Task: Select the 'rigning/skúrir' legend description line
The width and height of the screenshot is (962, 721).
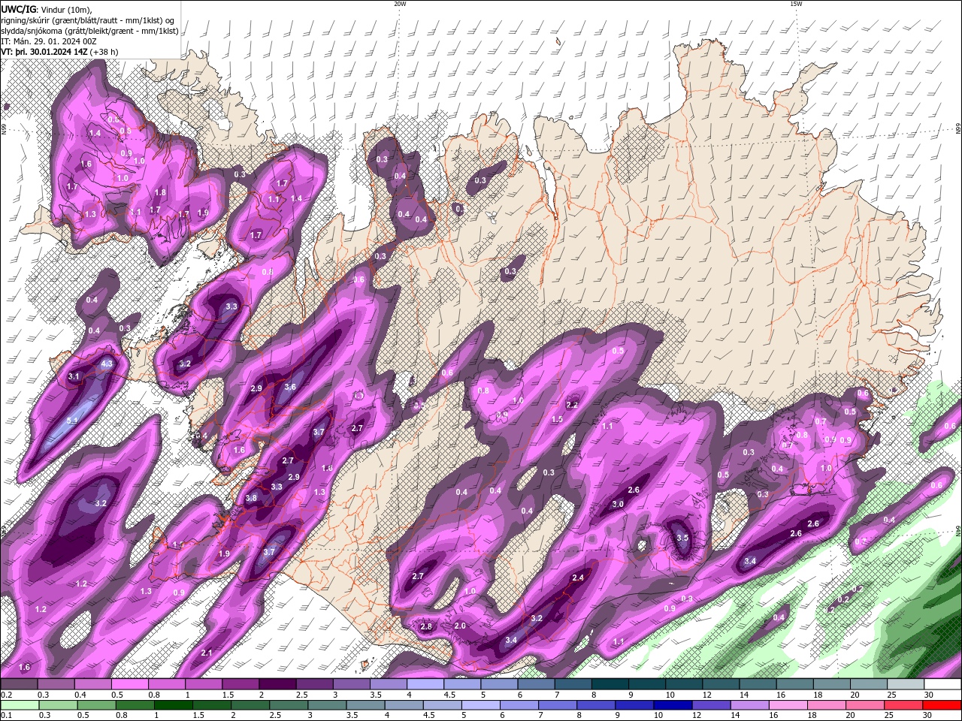Action: coord(89,20)
